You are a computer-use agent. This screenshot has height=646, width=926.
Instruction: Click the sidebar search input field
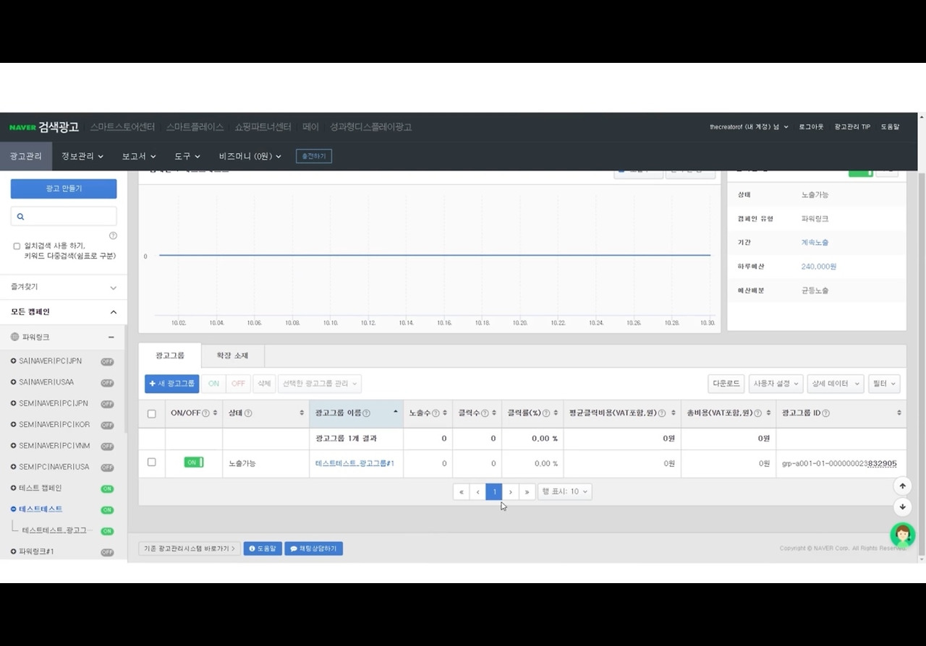[64, 216]
